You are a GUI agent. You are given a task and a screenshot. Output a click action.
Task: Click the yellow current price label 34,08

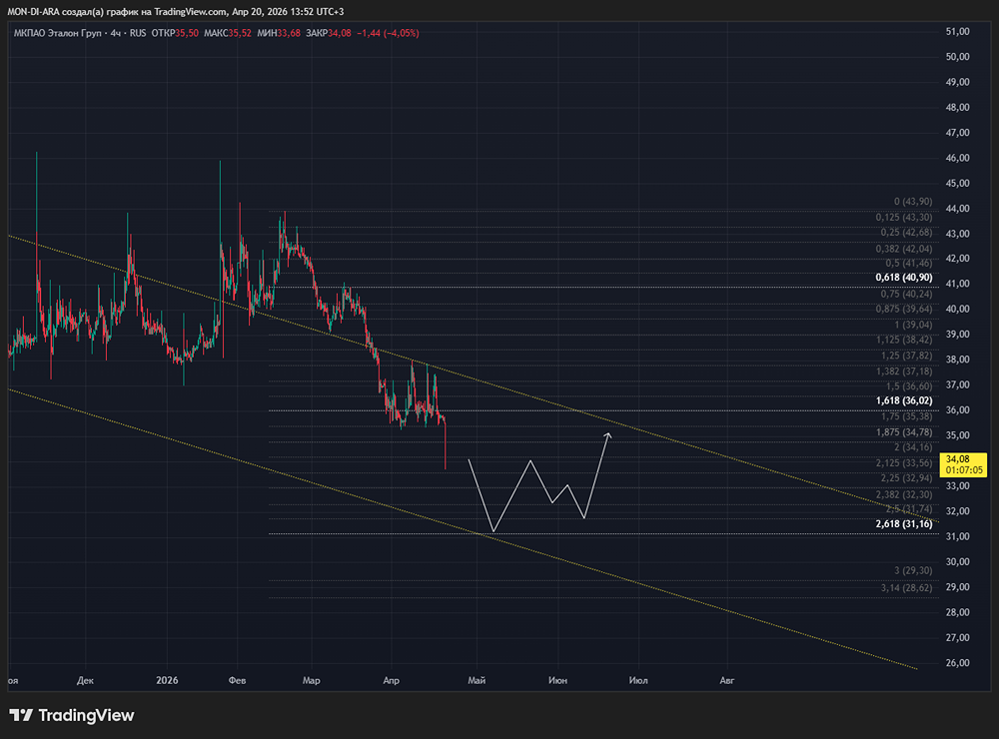tap(965, 464)
